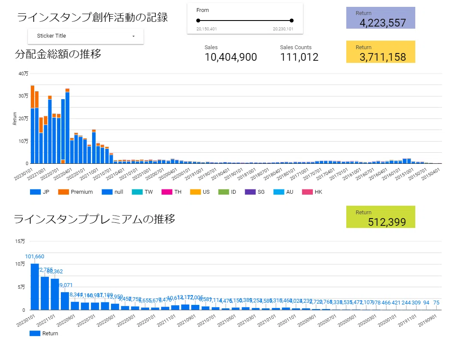The width and height of the screenshot is (459, 343).
Task: Click the 20230101 axis label in top chart
Action: coord(23,174)
